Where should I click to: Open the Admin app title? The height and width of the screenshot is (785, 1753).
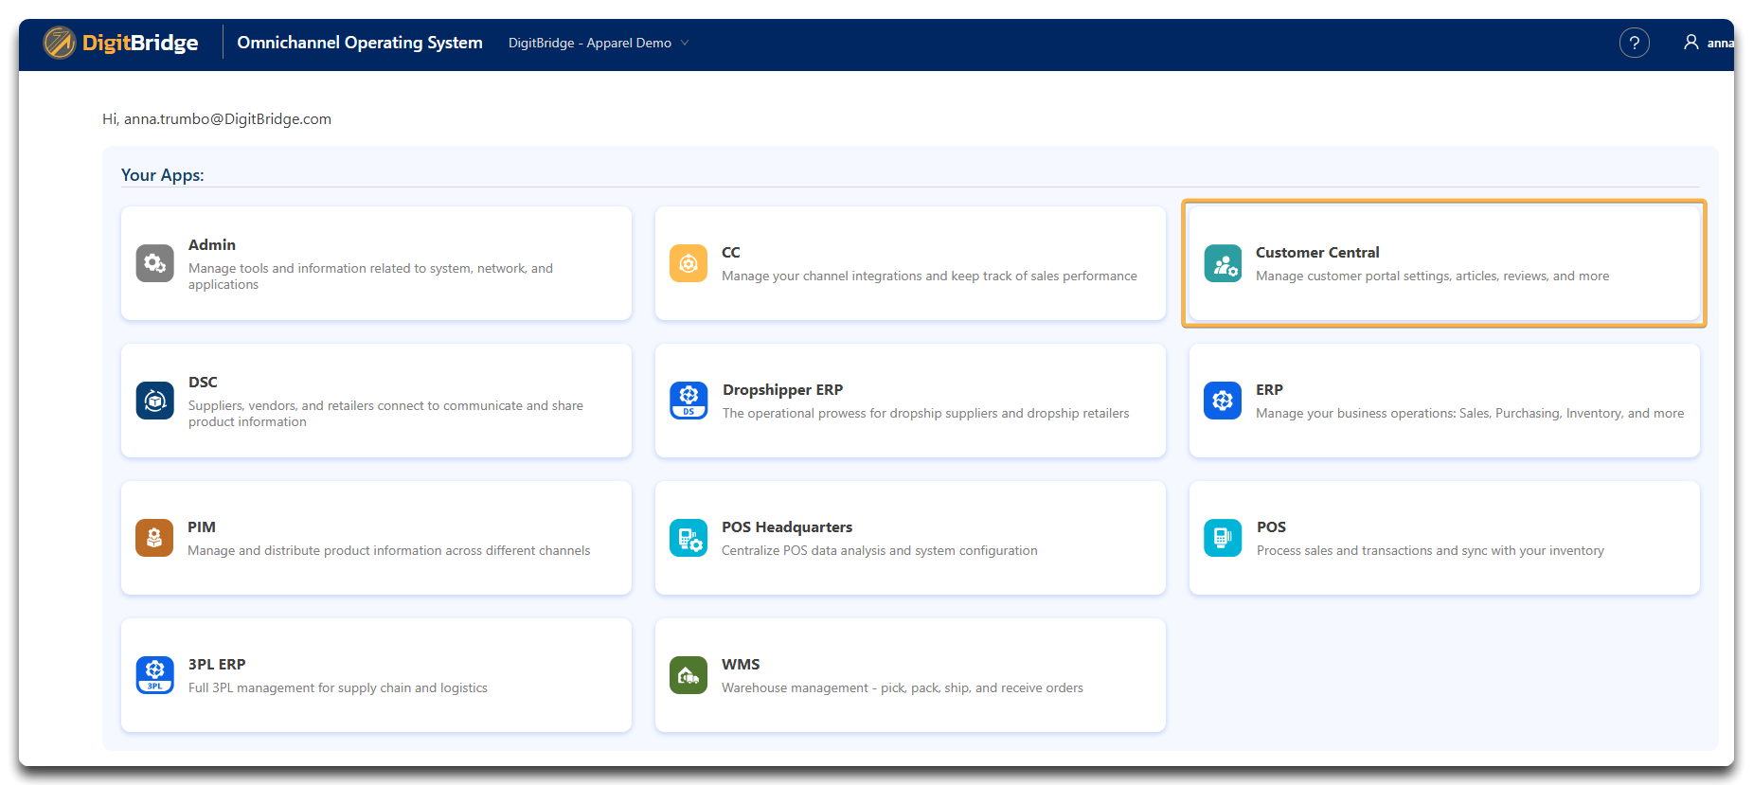[x=212, y=244]
